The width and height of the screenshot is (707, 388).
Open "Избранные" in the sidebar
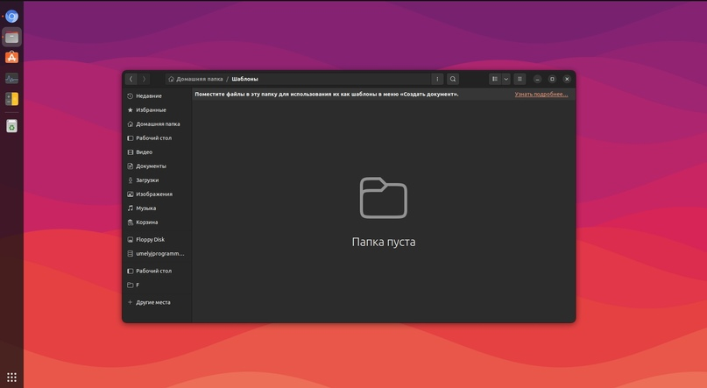[151, 110]
